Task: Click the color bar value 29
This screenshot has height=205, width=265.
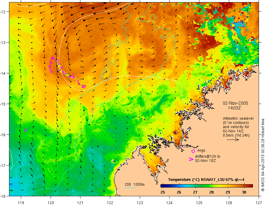Action: coord(228,192)
